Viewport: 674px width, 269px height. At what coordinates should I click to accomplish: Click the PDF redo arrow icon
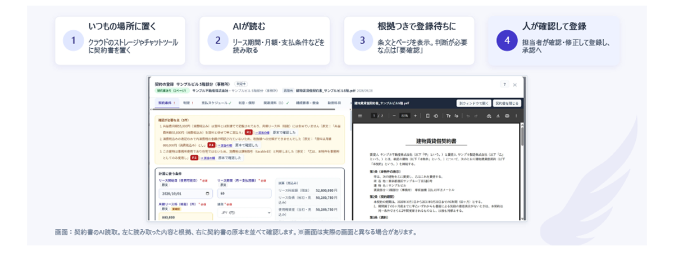pos(476,116)
